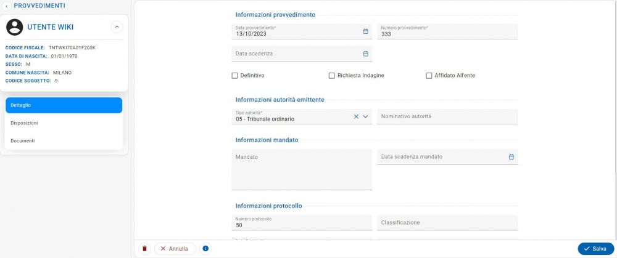The width and height of the screenshot is (617, 258).
Task: Expand the Tipo autorità dropdown
Action: pyautogui.click(x=365, y=116)
